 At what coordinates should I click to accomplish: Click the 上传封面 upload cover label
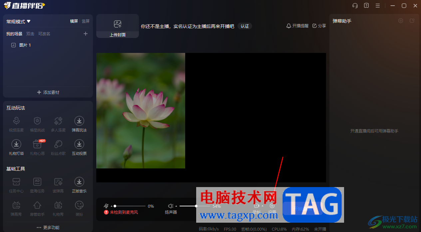(118, 35)
